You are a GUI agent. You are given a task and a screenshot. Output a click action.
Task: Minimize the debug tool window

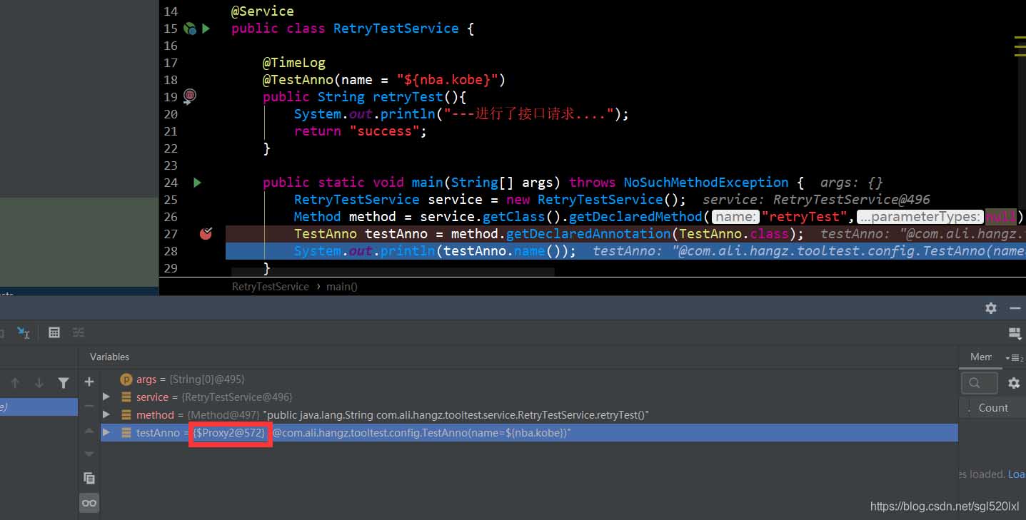coord(1015,308)
